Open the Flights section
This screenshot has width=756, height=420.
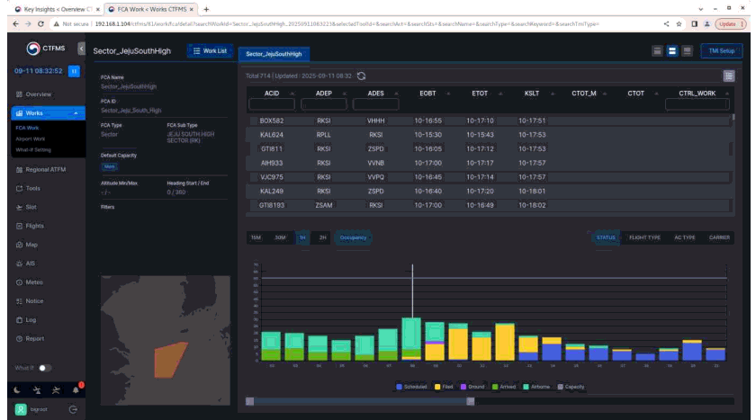30,226
